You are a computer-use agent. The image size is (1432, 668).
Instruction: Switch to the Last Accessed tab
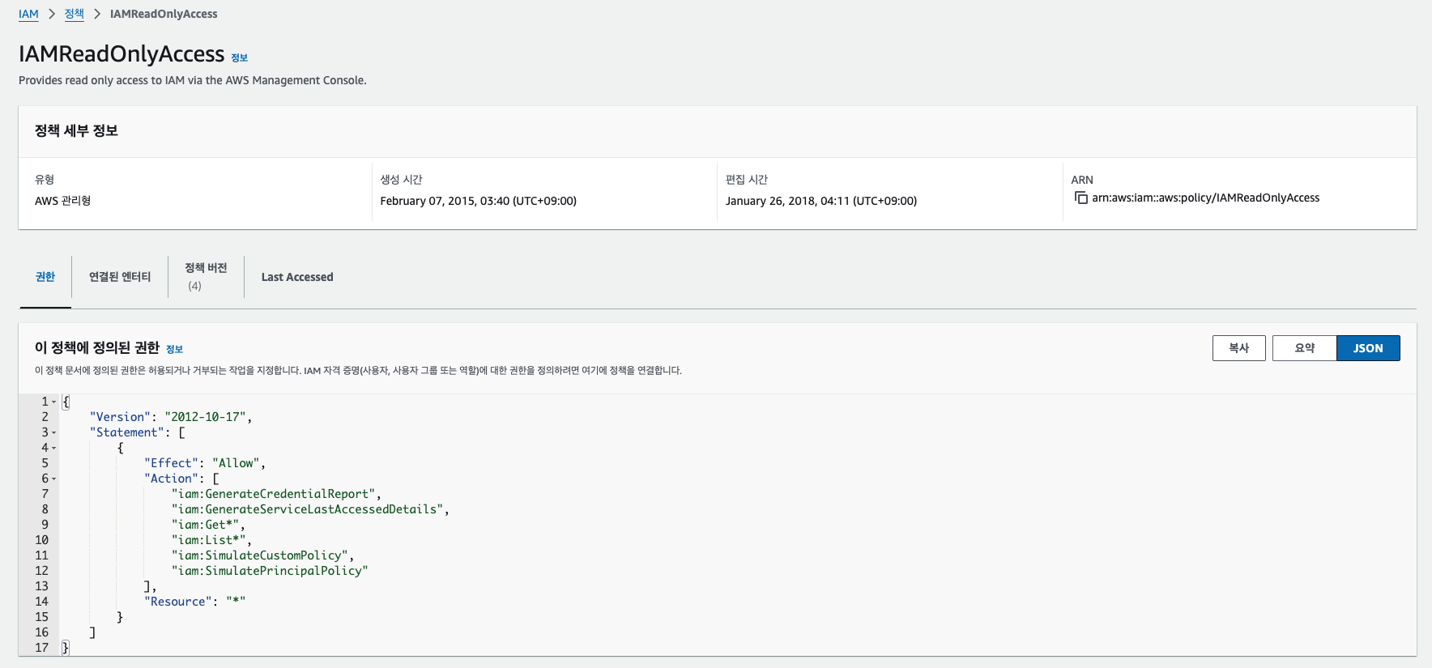(x=297, y=277)
